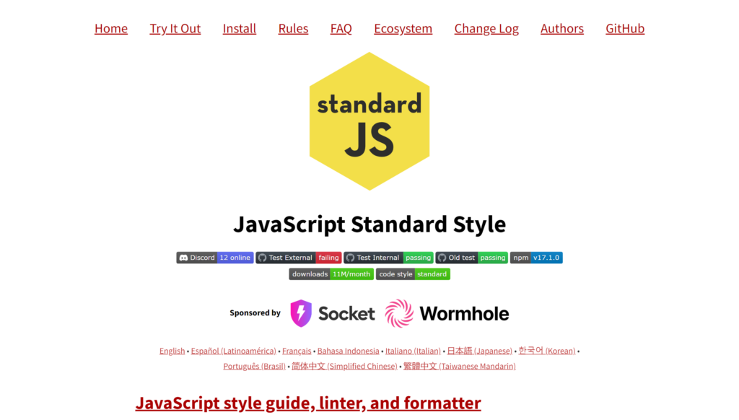Open the Old test passing badge
739x420 pixels.
(472, 258)
